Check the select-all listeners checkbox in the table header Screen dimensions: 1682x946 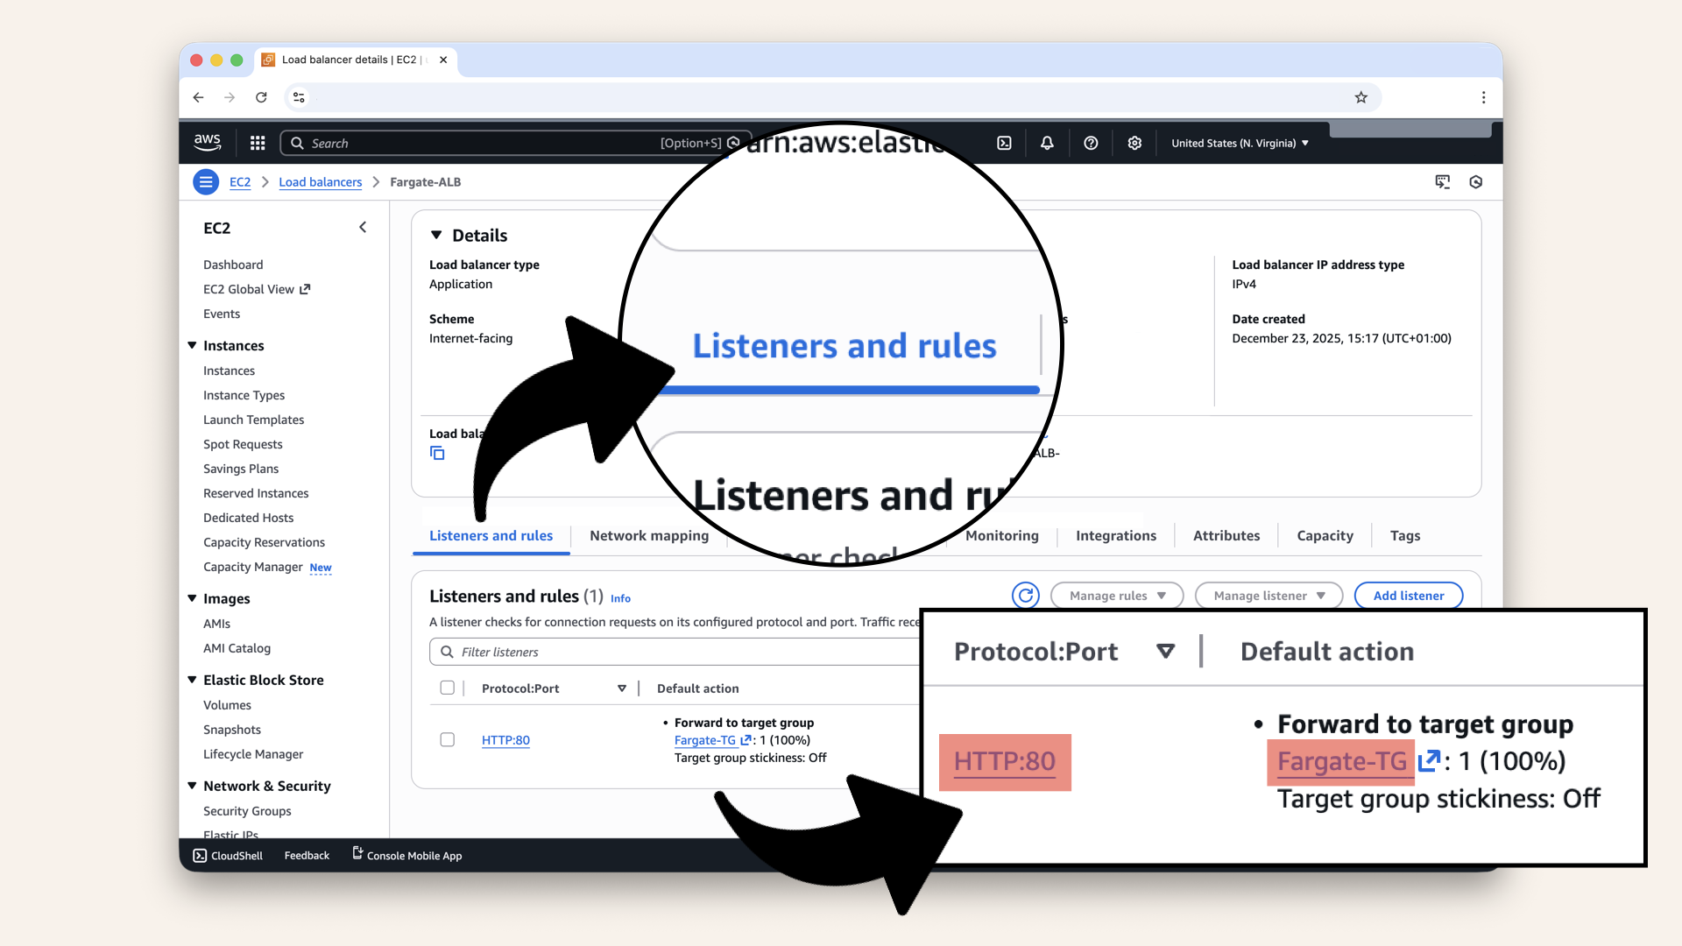448,688
